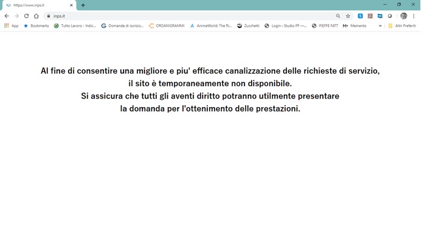Close the www.inps.it tab
This screenshot has height=235, width=421.
pyautogui.click(x=71, y=5)
